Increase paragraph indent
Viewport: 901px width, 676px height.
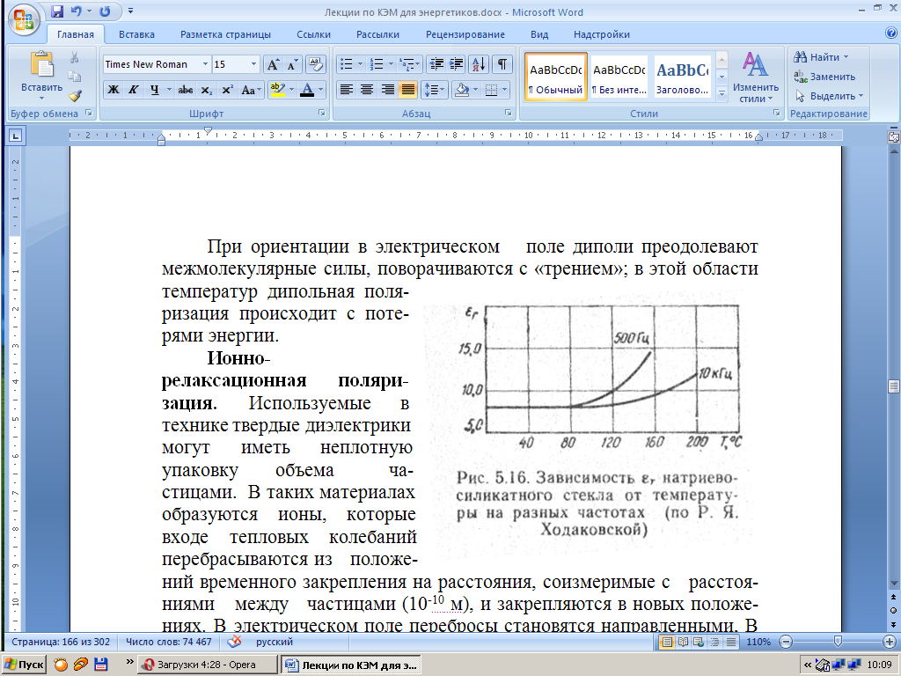456,63
